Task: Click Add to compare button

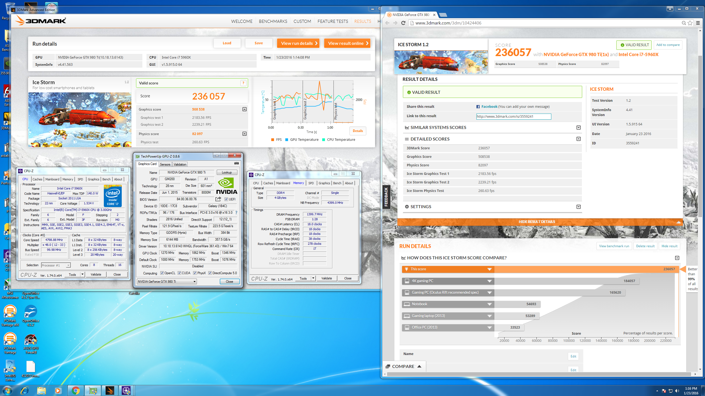Action: pyautogui.click(x=668, y=45)
